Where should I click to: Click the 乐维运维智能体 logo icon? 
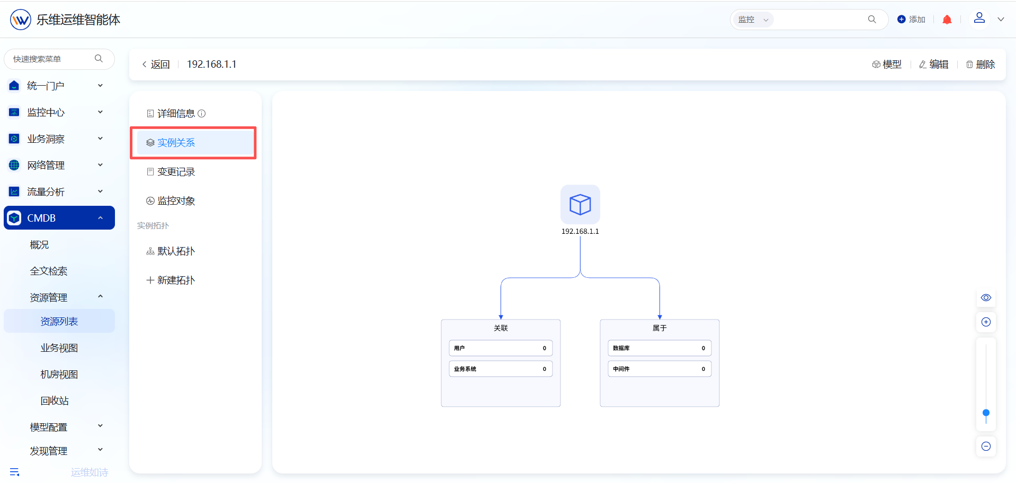[20, 20]
